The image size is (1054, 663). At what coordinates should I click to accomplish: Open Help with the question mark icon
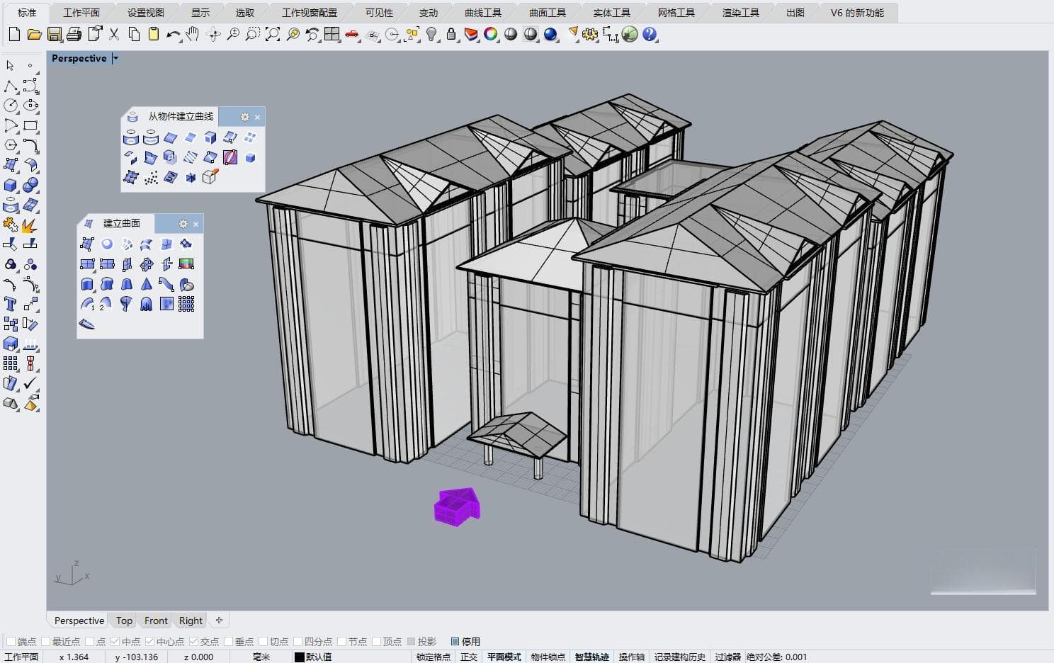click(x=650, y=34)
